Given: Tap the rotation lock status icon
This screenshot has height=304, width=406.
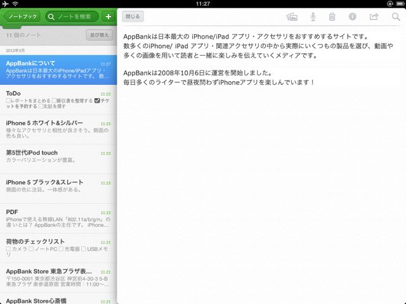Looking at the screenshot, I should (x=390, y=4).
